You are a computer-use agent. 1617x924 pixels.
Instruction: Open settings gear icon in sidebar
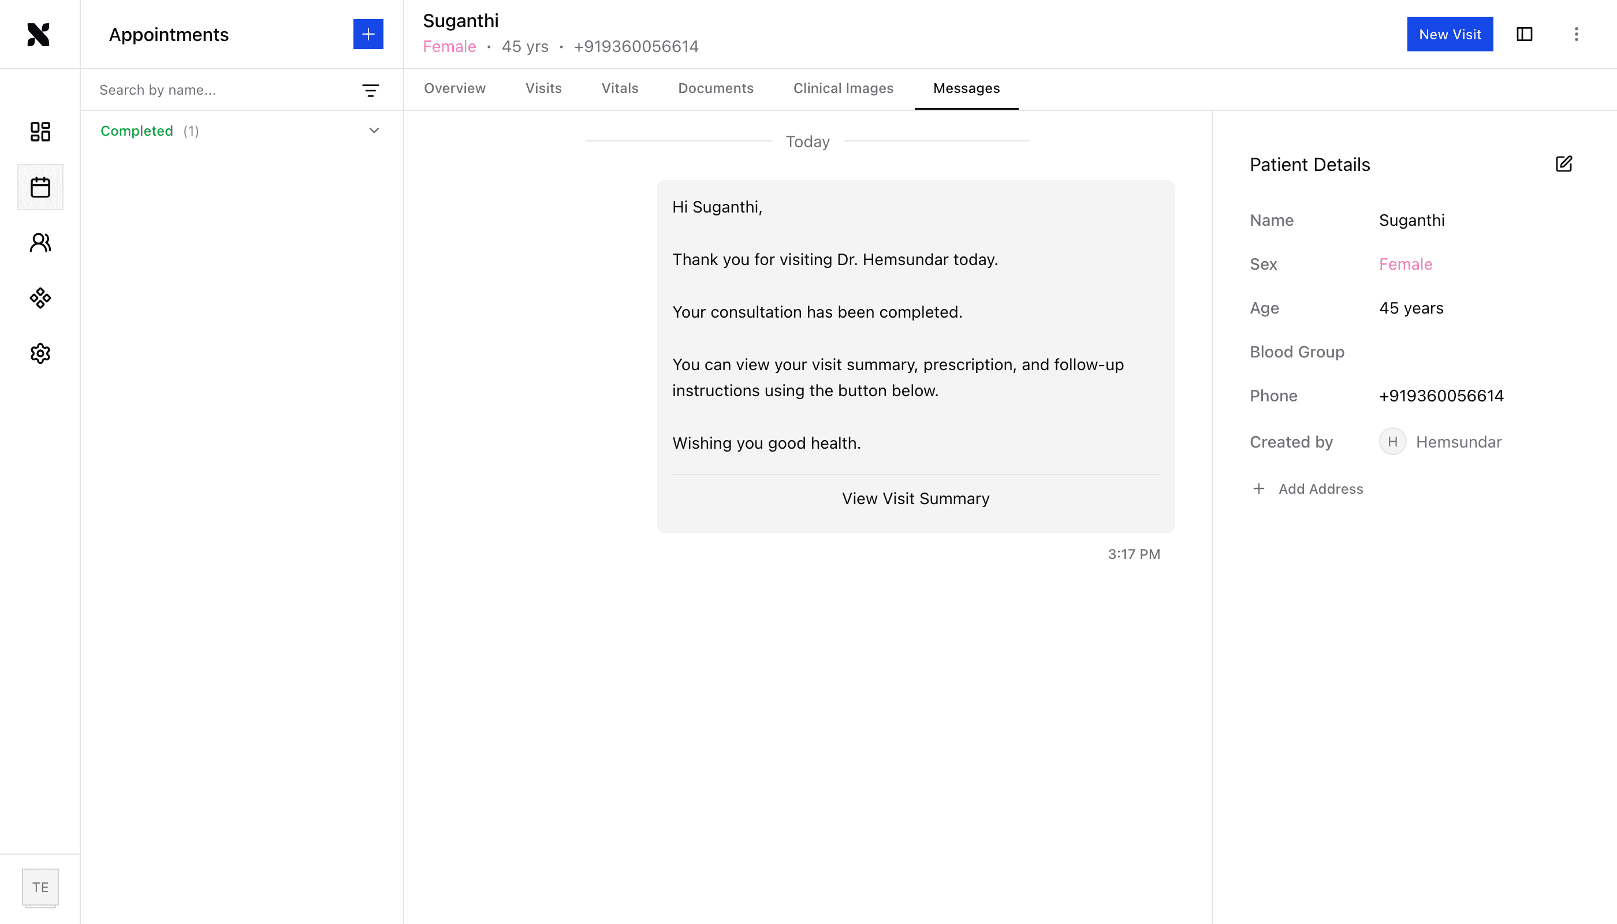click(40, 353)
